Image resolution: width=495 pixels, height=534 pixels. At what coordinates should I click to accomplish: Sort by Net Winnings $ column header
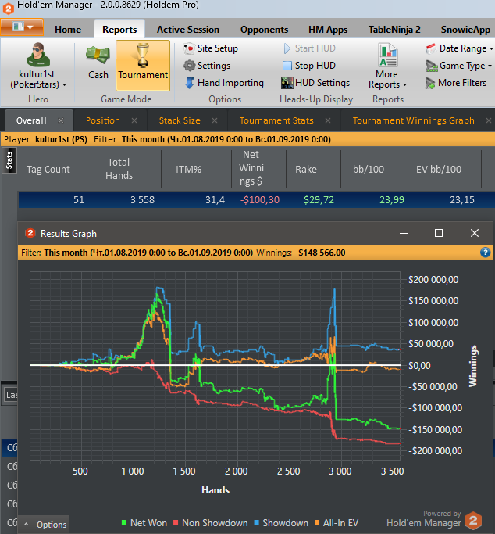click(x=251, y=168)
